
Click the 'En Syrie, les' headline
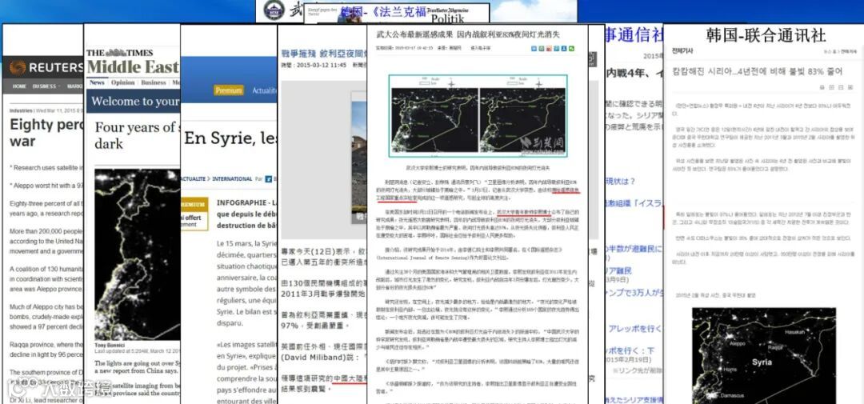230,138
